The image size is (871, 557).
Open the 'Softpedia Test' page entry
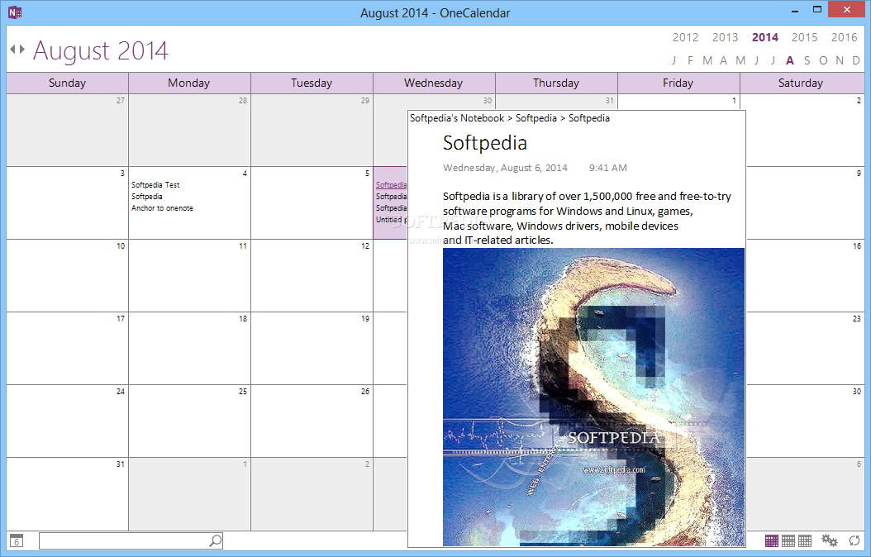tap(155, 185)
